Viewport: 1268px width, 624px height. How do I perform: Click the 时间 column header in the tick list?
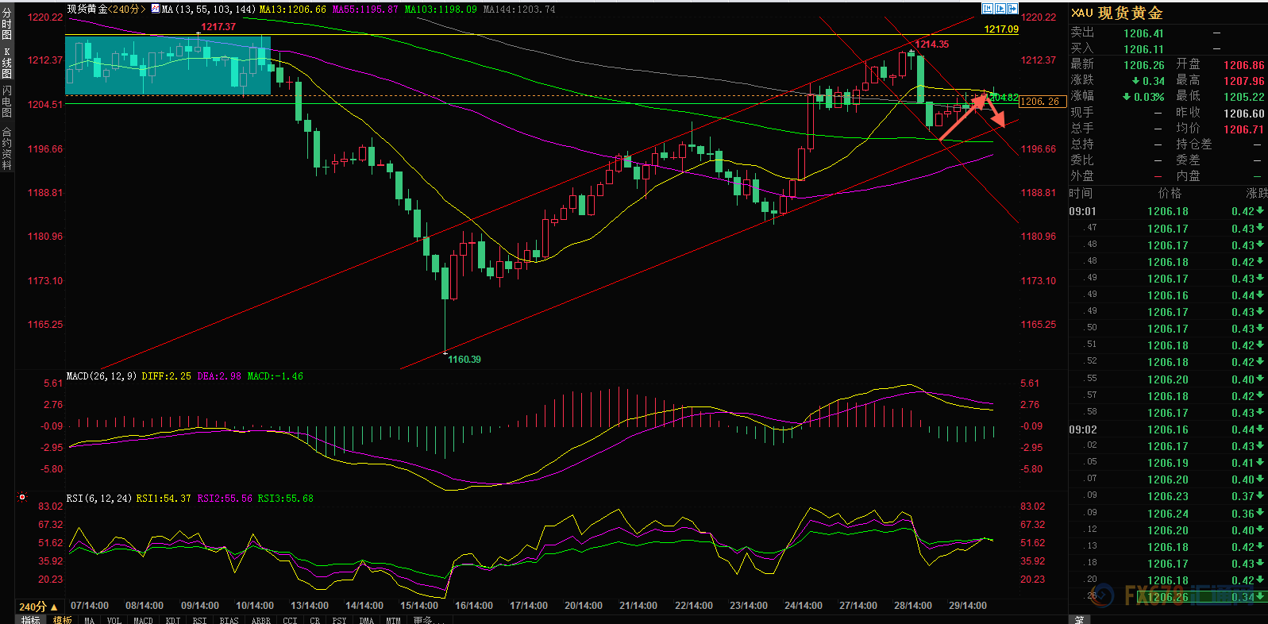(1081, 194)
